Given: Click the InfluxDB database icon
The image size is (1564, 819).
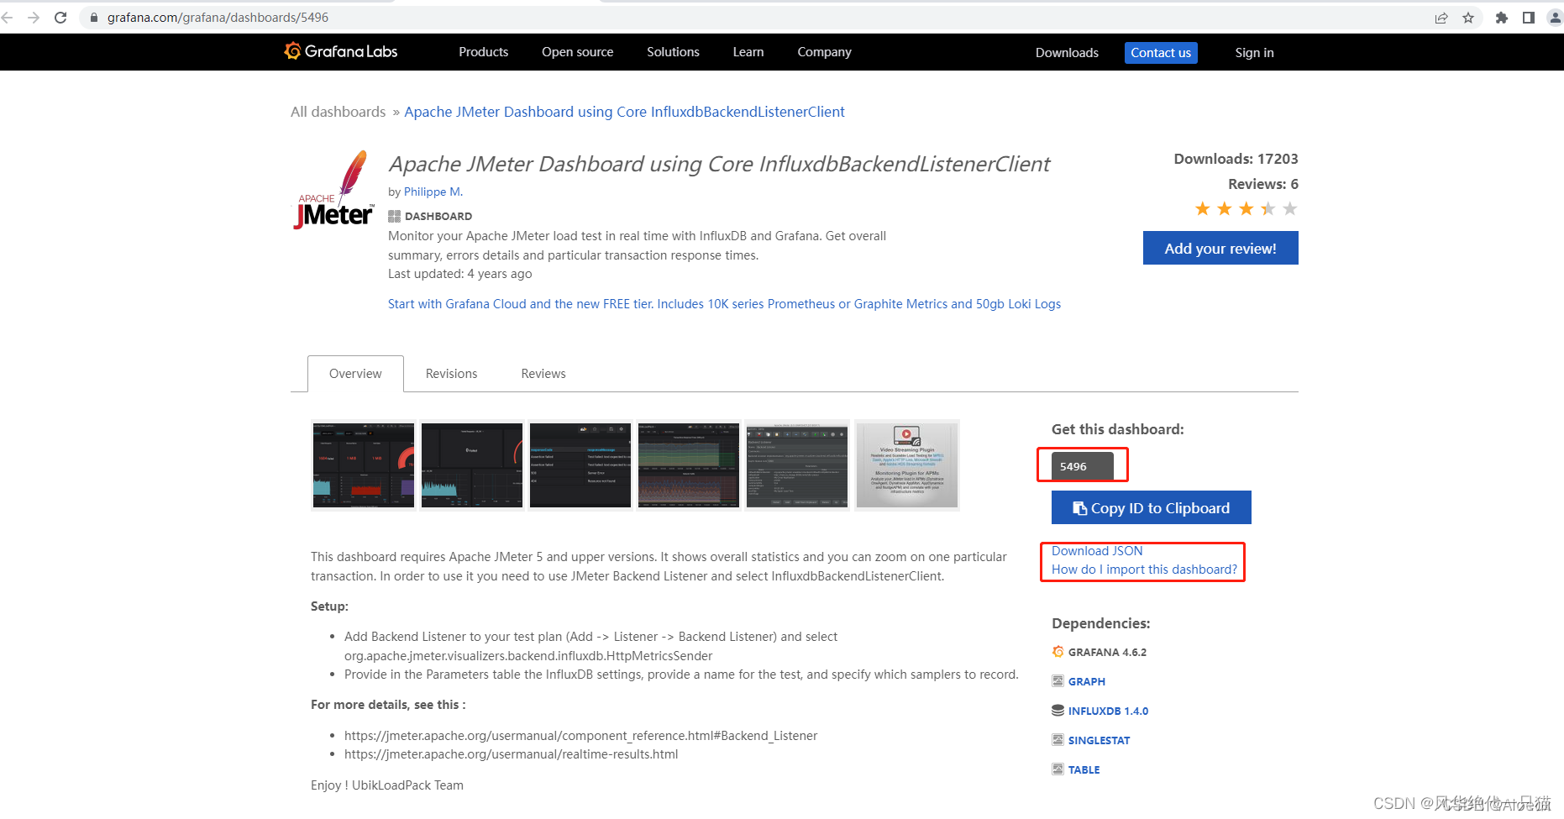Looking at the screenshot, I should [1058, 711].
